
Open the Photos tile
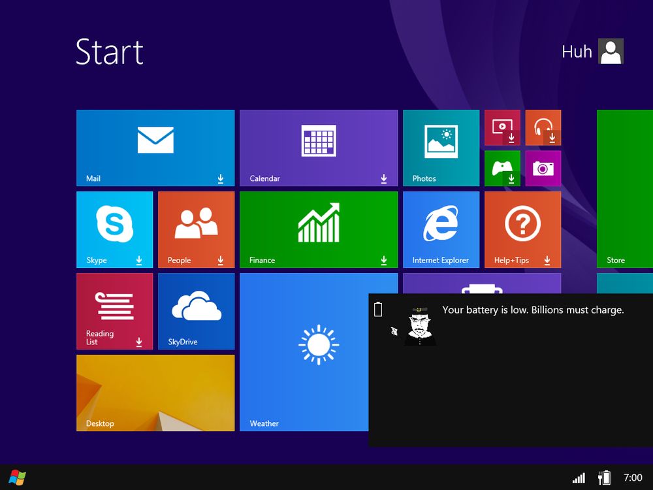(x=441, y=147)
